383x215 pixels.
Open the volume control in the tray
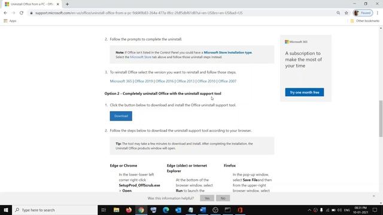[339, 210]
